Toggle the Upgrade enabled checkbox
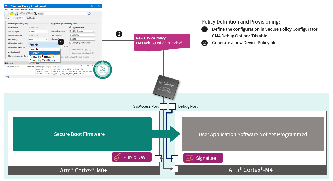The width and height of the screenshot is (333, 181). [x=70, y=27]
